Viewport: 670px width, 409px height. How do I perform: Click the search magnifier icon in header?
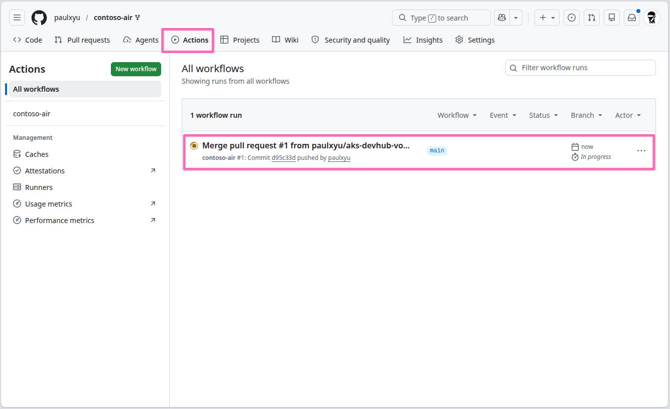(x=403, y=18)
